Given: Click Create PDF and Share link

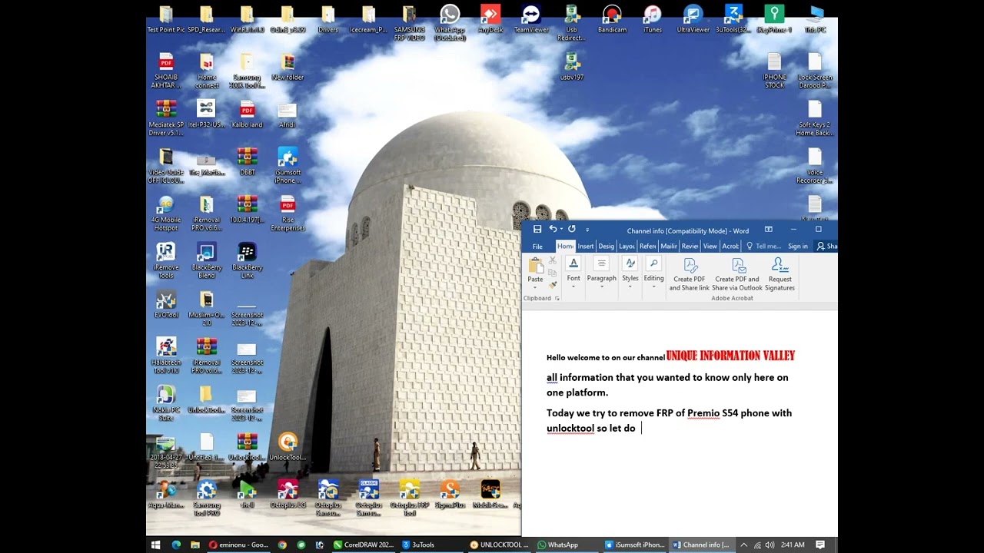Looking at the screenshot, I should 690,274.
